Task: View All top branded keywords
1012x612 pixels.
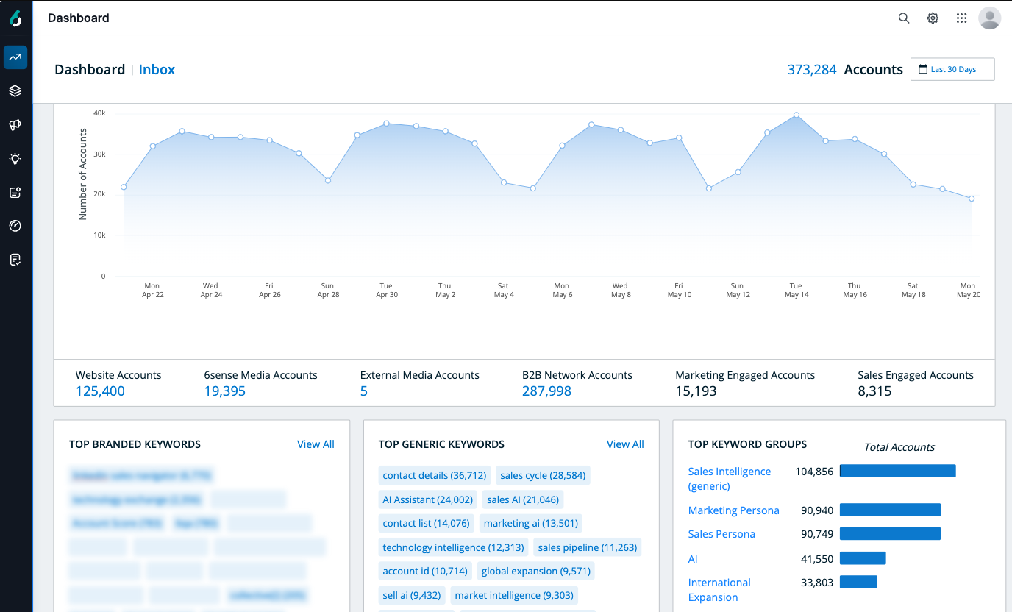Action: click(x=316, y=444)
